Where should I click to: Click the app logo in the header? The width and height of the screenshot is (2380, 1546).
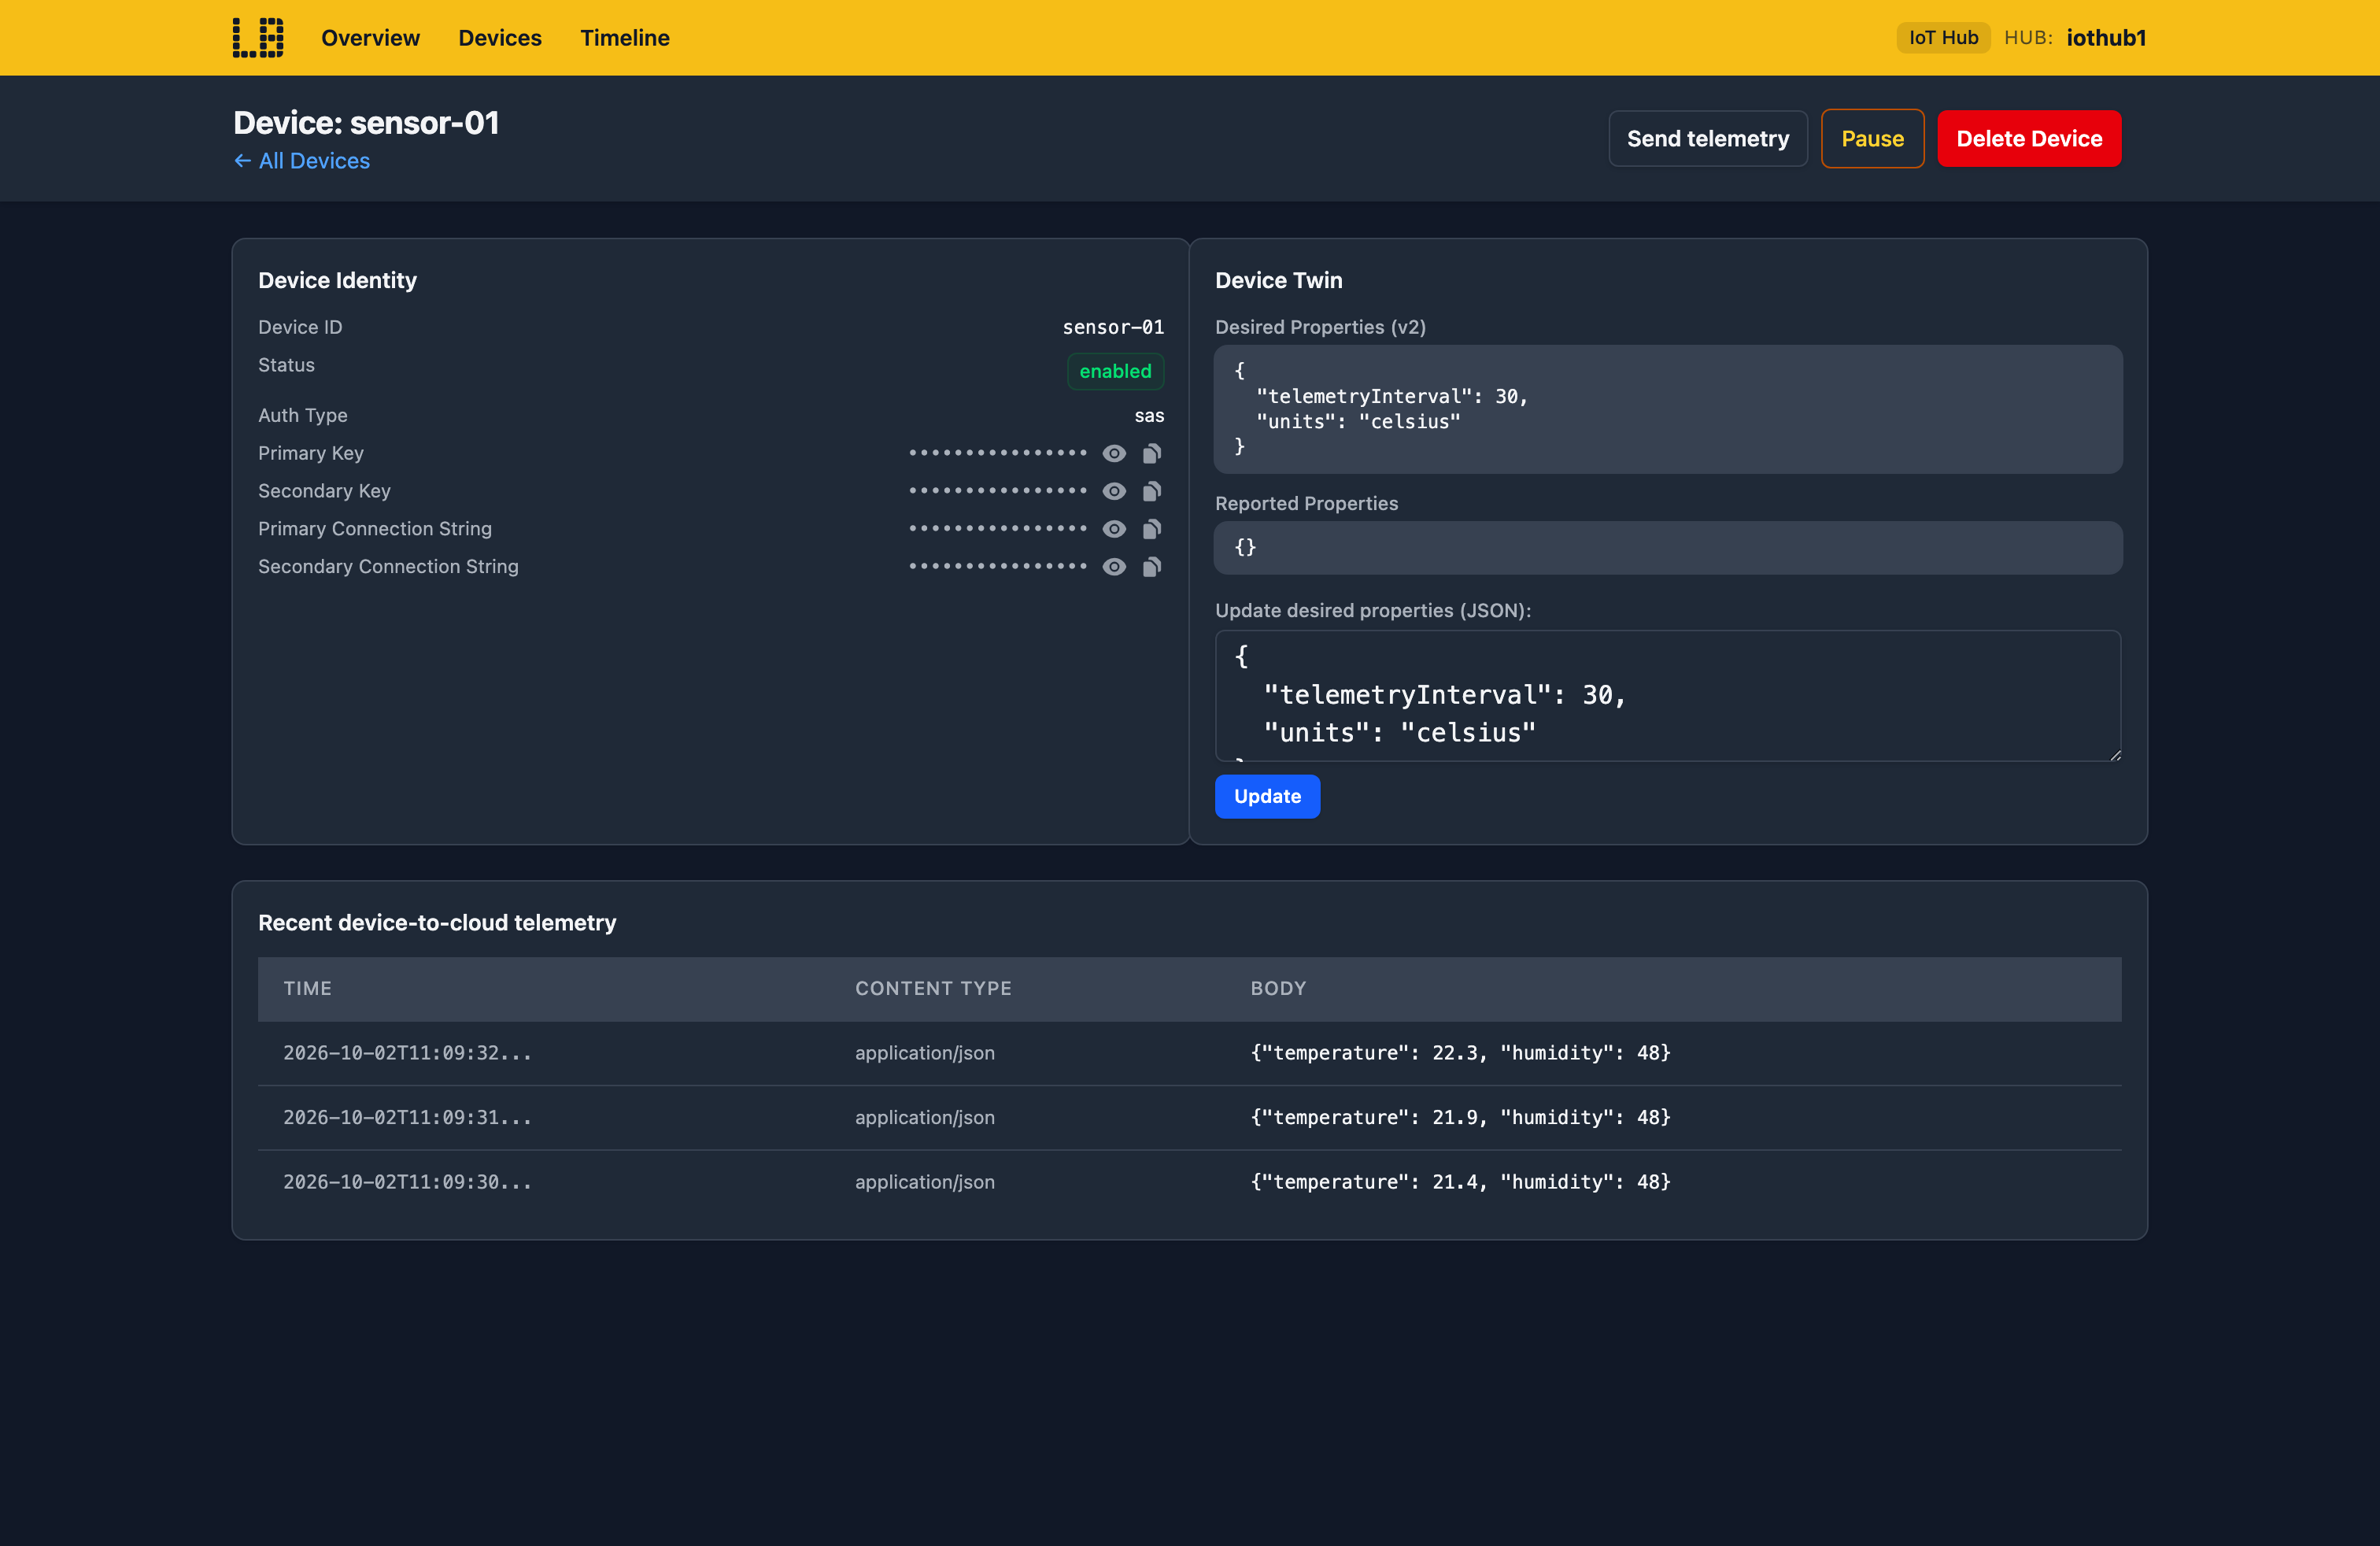tap(258, 38)
